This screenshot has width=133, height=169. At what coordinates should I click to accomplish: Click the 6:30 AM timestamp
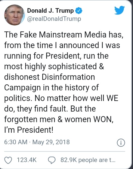[16, 142]
